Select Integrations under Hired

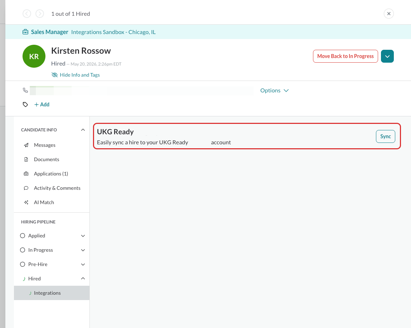coord(52,293)
